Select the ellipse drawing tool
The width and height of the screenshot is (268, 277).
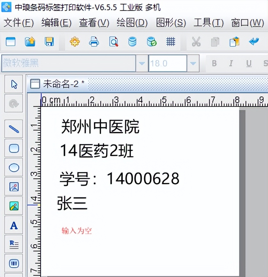[13, 167]
